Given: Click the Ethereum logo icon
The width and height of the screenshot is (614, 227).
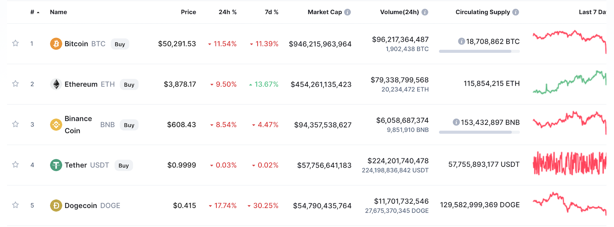Looking at the screenshot, I should tap(56, 84).
